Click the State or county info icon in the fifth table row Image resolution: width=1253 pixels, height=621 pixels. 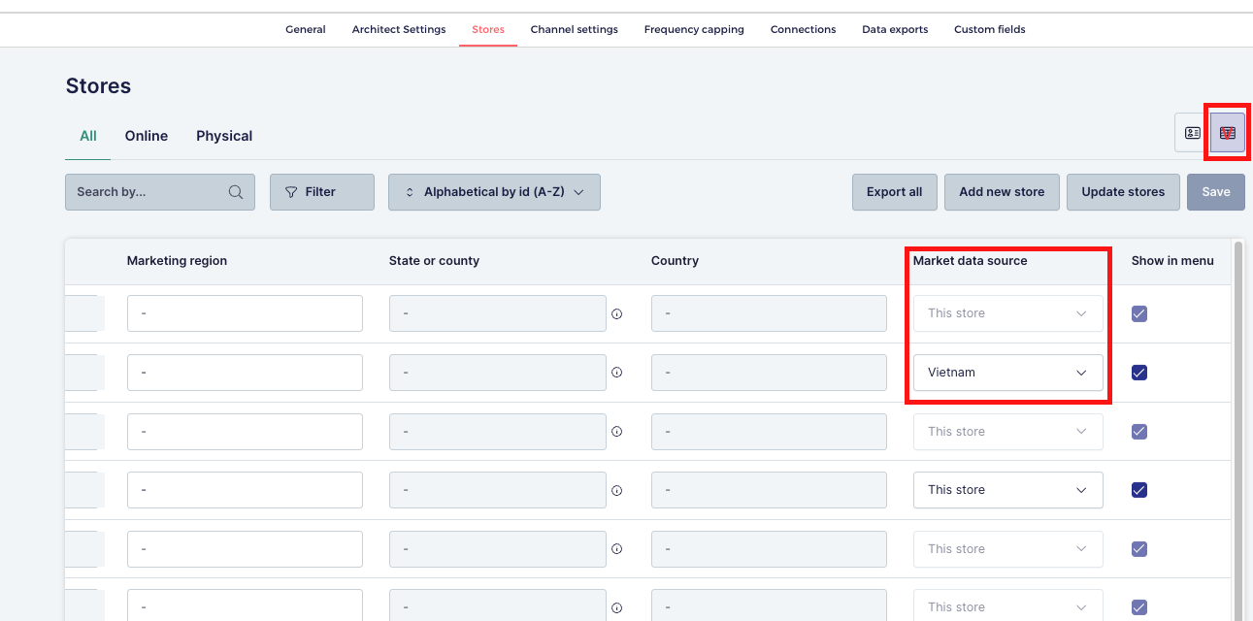coord(617,549)
